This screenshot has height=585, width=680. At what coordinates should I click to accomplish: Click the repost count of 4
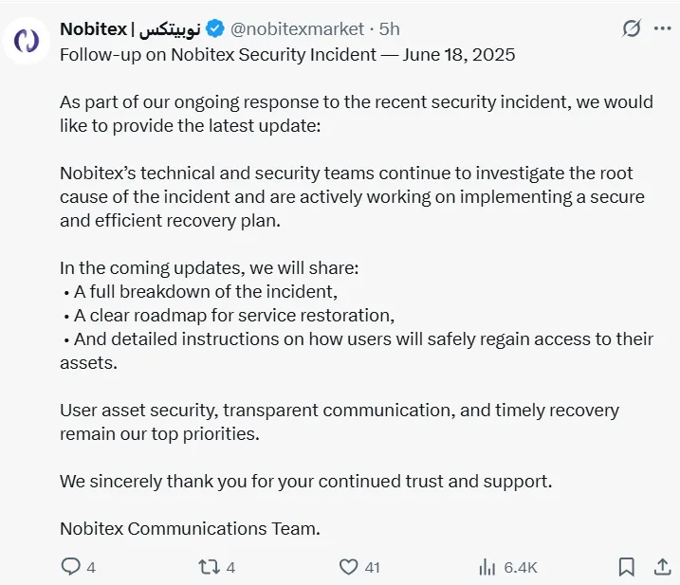pyautogui.click(x=230, y=568)
